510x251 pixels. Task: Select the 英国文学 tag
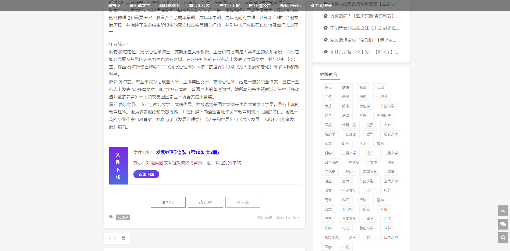(370, 172)
